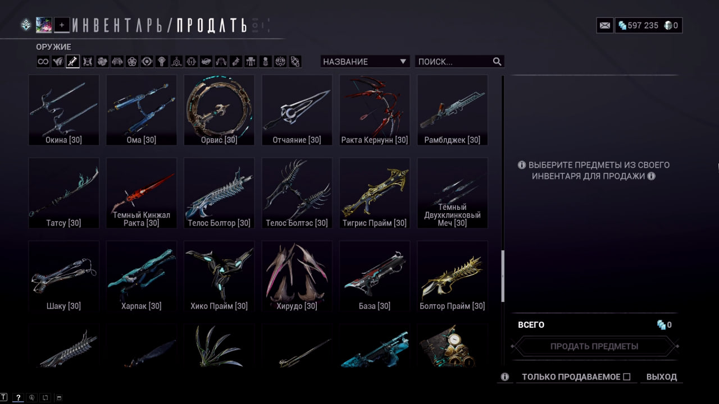Click the ПРОДАТЬ breadcrumb title
The height and width of the screenshot is (404, 719).
click(212, 25)
